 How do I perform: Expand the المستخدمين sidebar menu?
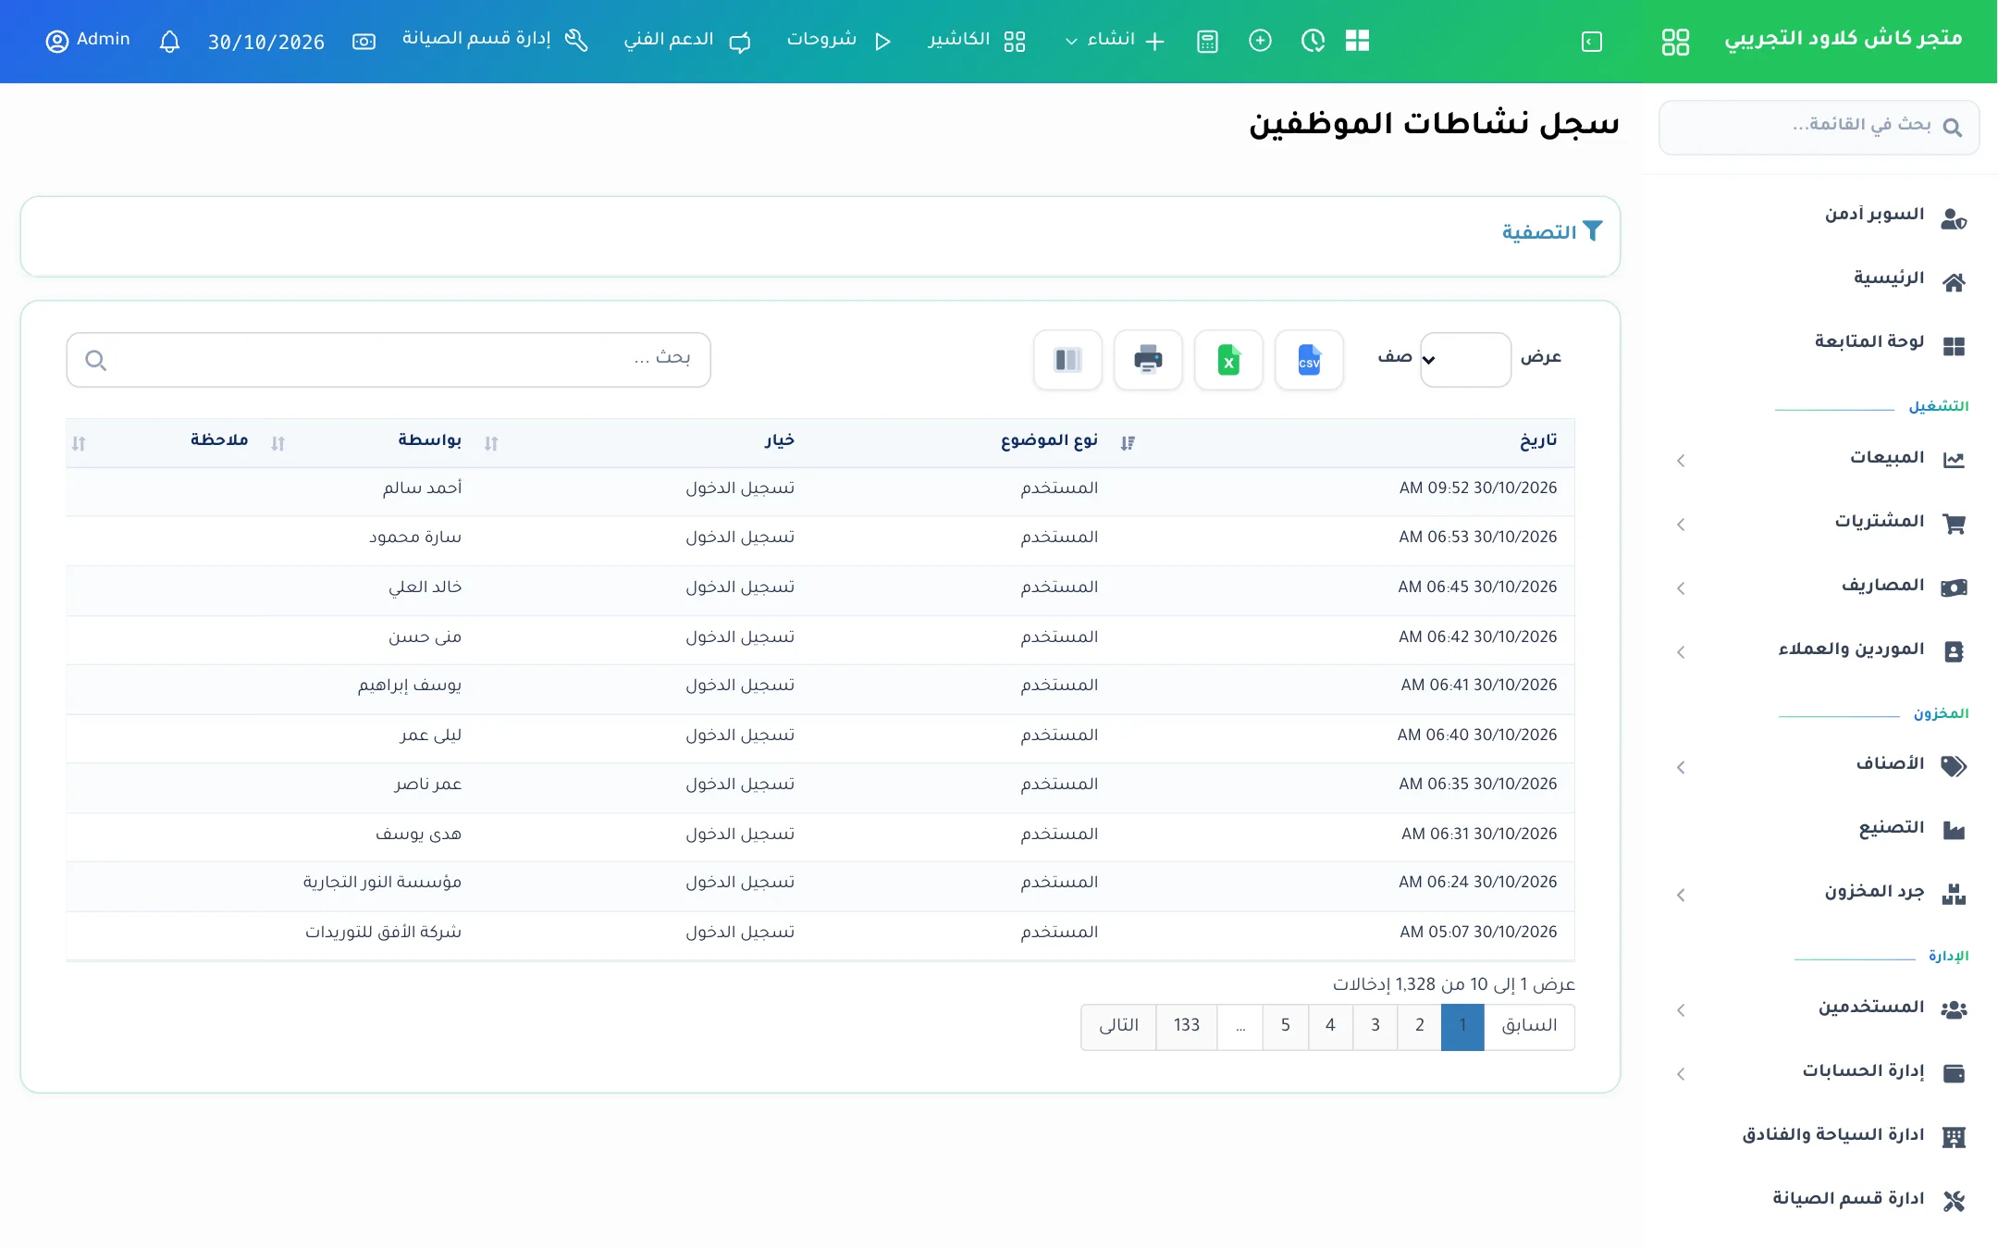pos(1819,1008)
